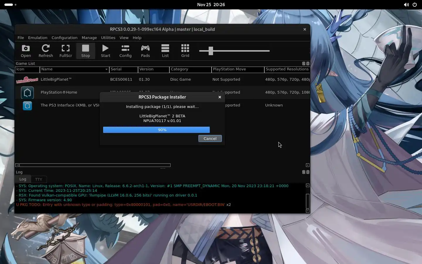Open the View menu
The image size is (422, 264).
(124, 38)
